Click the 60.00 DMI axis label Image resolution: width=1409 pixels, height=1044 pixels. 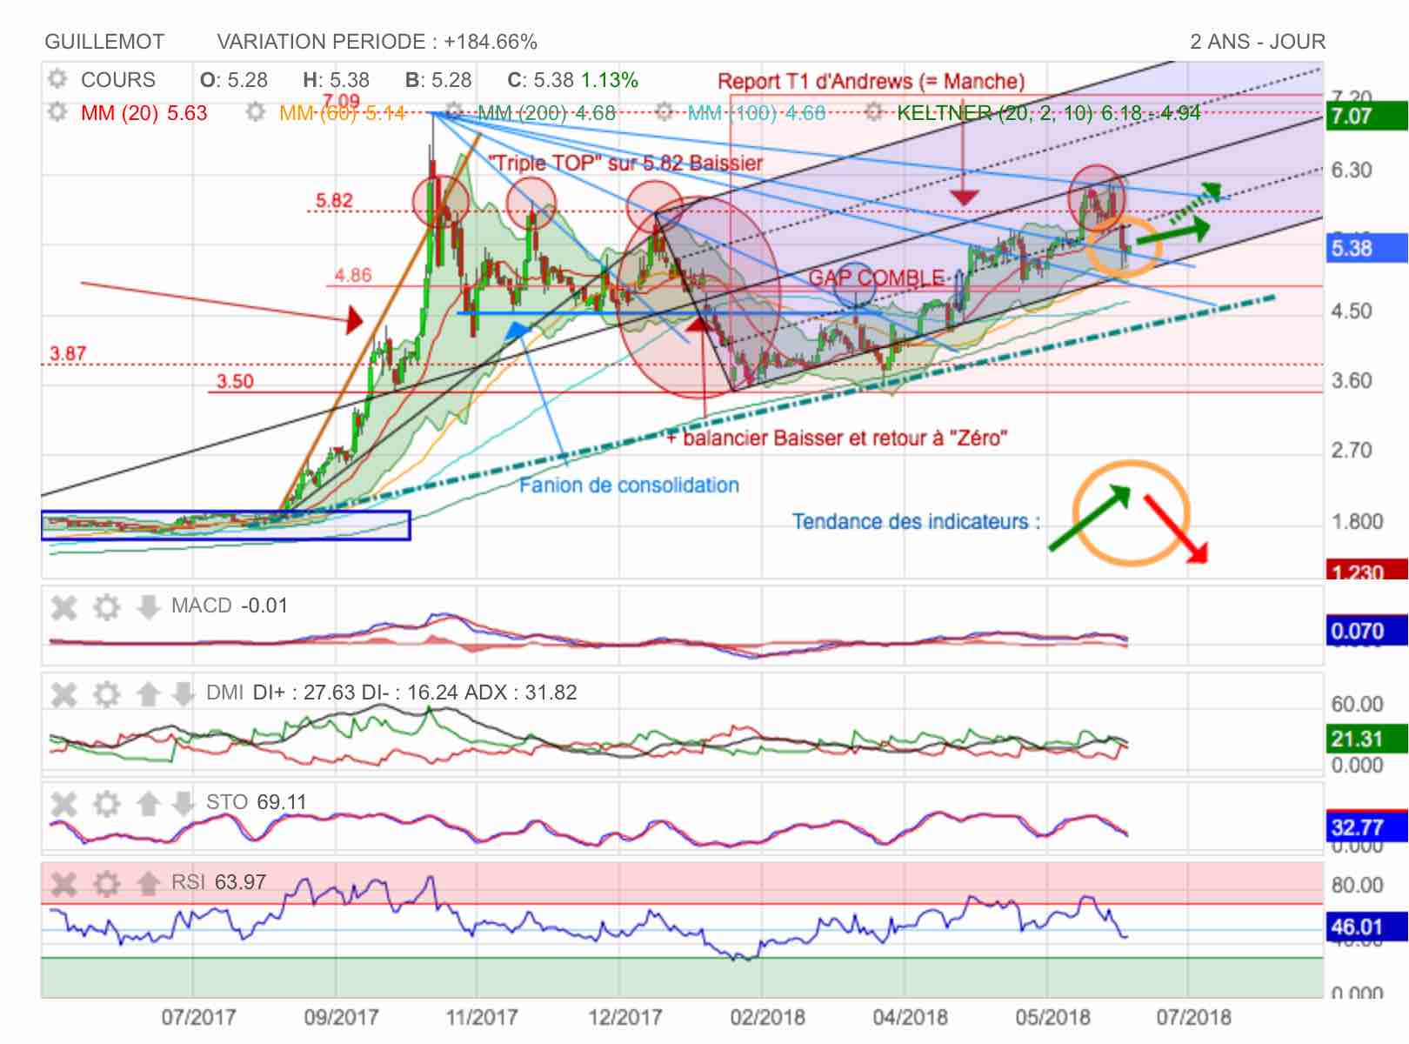pyautogui.click(x=1357, y=704)
